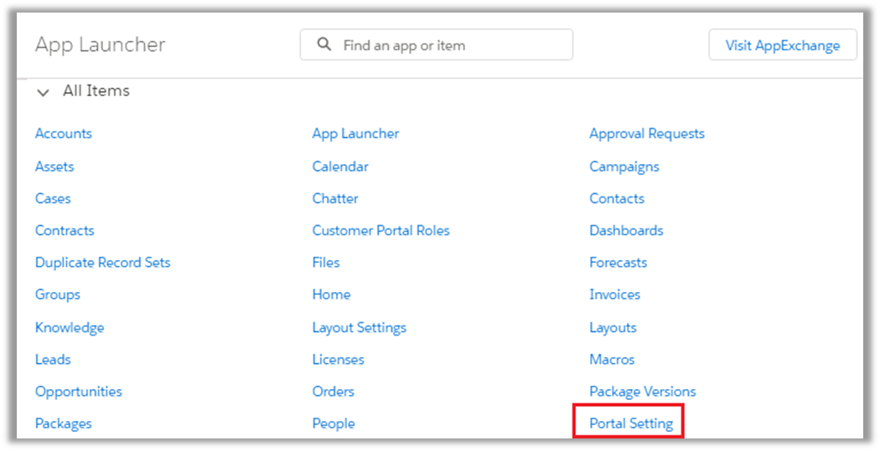Image resolution: width=880 pixels, height=451 pixels.
Task: Go to the Knowledge item
Action: pos(70,328)
